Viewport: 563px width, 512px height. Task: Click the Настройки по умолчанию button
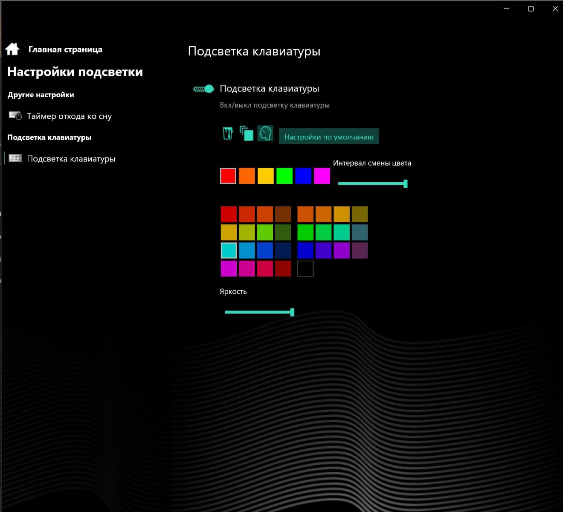click(x=329, y=137)
